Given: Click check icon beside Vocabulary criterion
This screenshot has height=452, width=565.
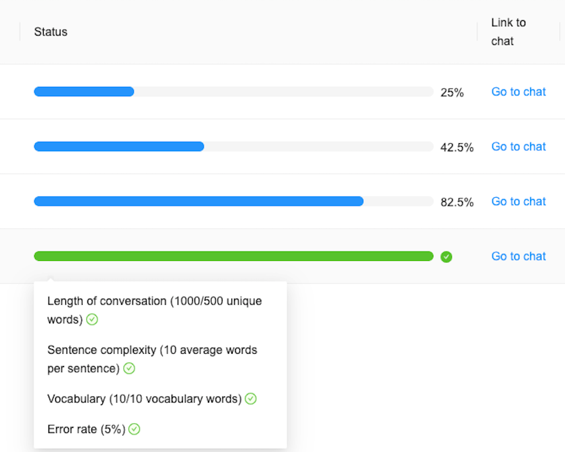Looking at the screenshot, I should 250,399.
